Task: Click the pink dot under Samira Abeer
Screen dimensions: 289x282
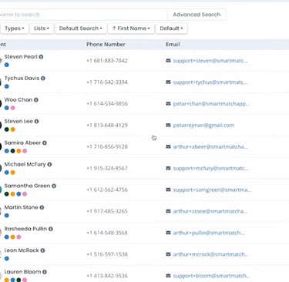Action: coord(25,151)
